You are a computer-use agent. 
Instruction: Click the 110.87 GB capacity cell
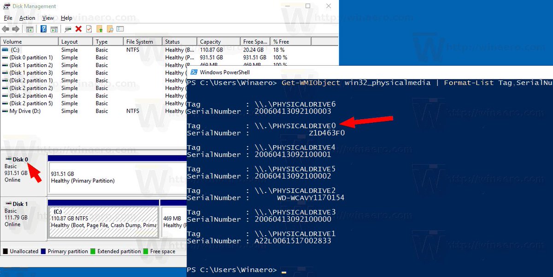coord(211,50)
